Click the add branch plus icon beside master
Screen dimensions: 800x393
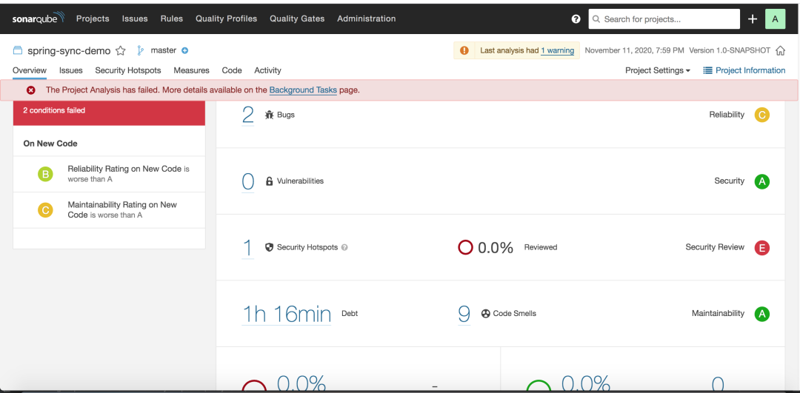pyautogui.click(x=185, y=50)
